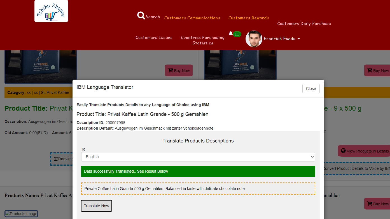This screenshot has height=219, width=390.
Task: Click the Description Default text line
Action: point(145,128)
